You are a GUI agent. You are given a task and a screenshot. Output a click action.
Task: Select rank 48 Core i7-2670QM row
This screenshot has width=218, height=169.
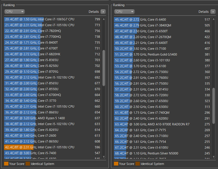pyautogui.click(x=162, y=37)
